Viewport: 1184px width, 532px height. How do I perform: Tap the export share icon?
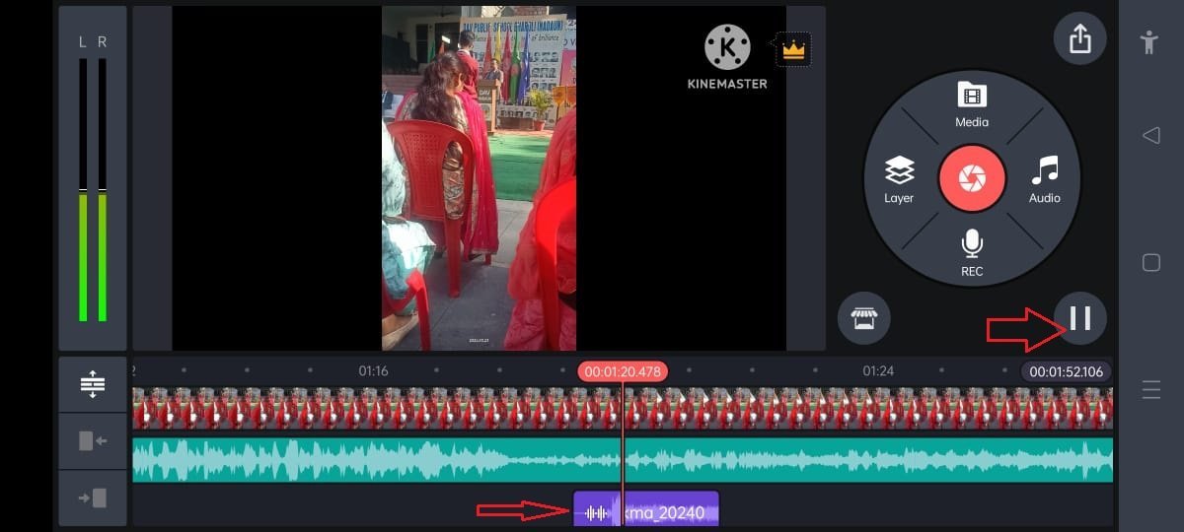(1079, 39)
